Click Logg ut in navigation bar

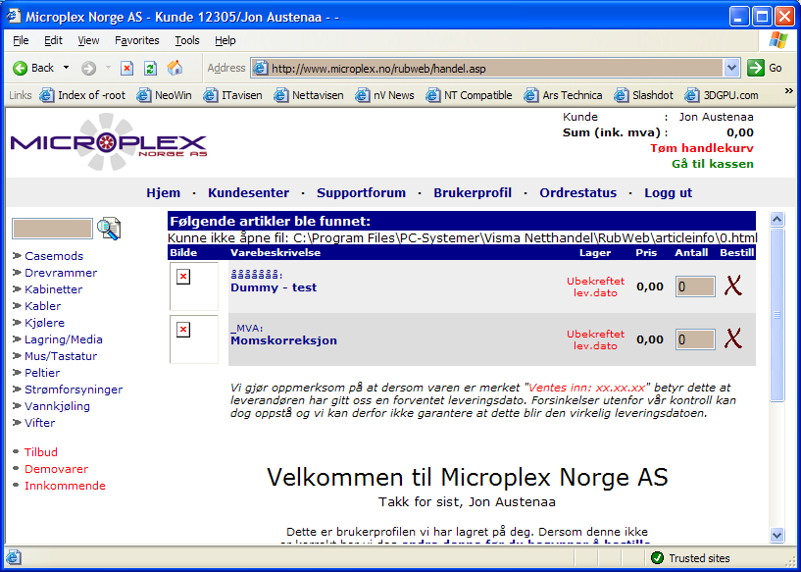(x=669, y=192)
